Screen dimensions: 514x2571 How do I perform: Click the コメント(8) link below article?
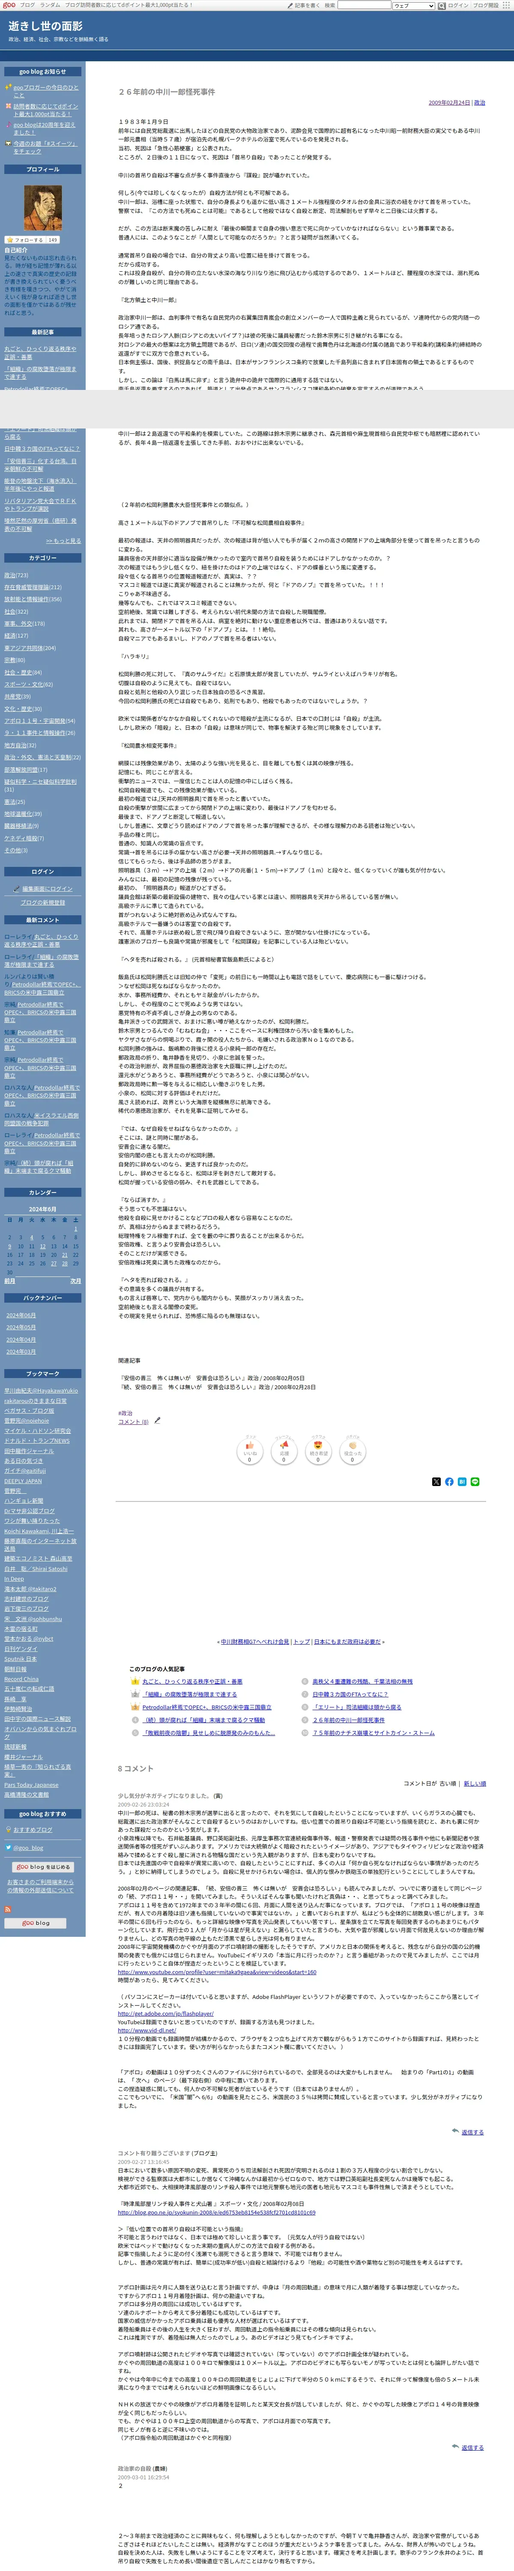(133, 1421)
